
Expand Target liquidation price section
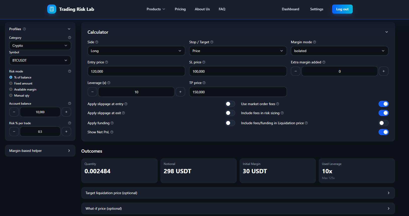[x=238, y=193]
